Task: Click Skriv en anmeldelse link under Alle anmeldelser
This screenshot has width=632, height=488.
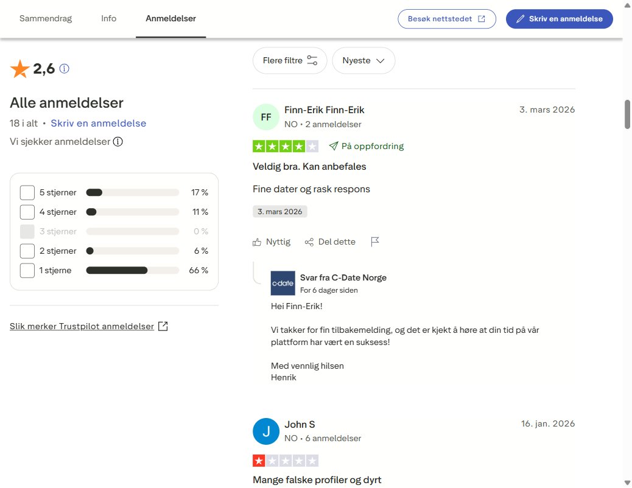Action: (99, 124)
